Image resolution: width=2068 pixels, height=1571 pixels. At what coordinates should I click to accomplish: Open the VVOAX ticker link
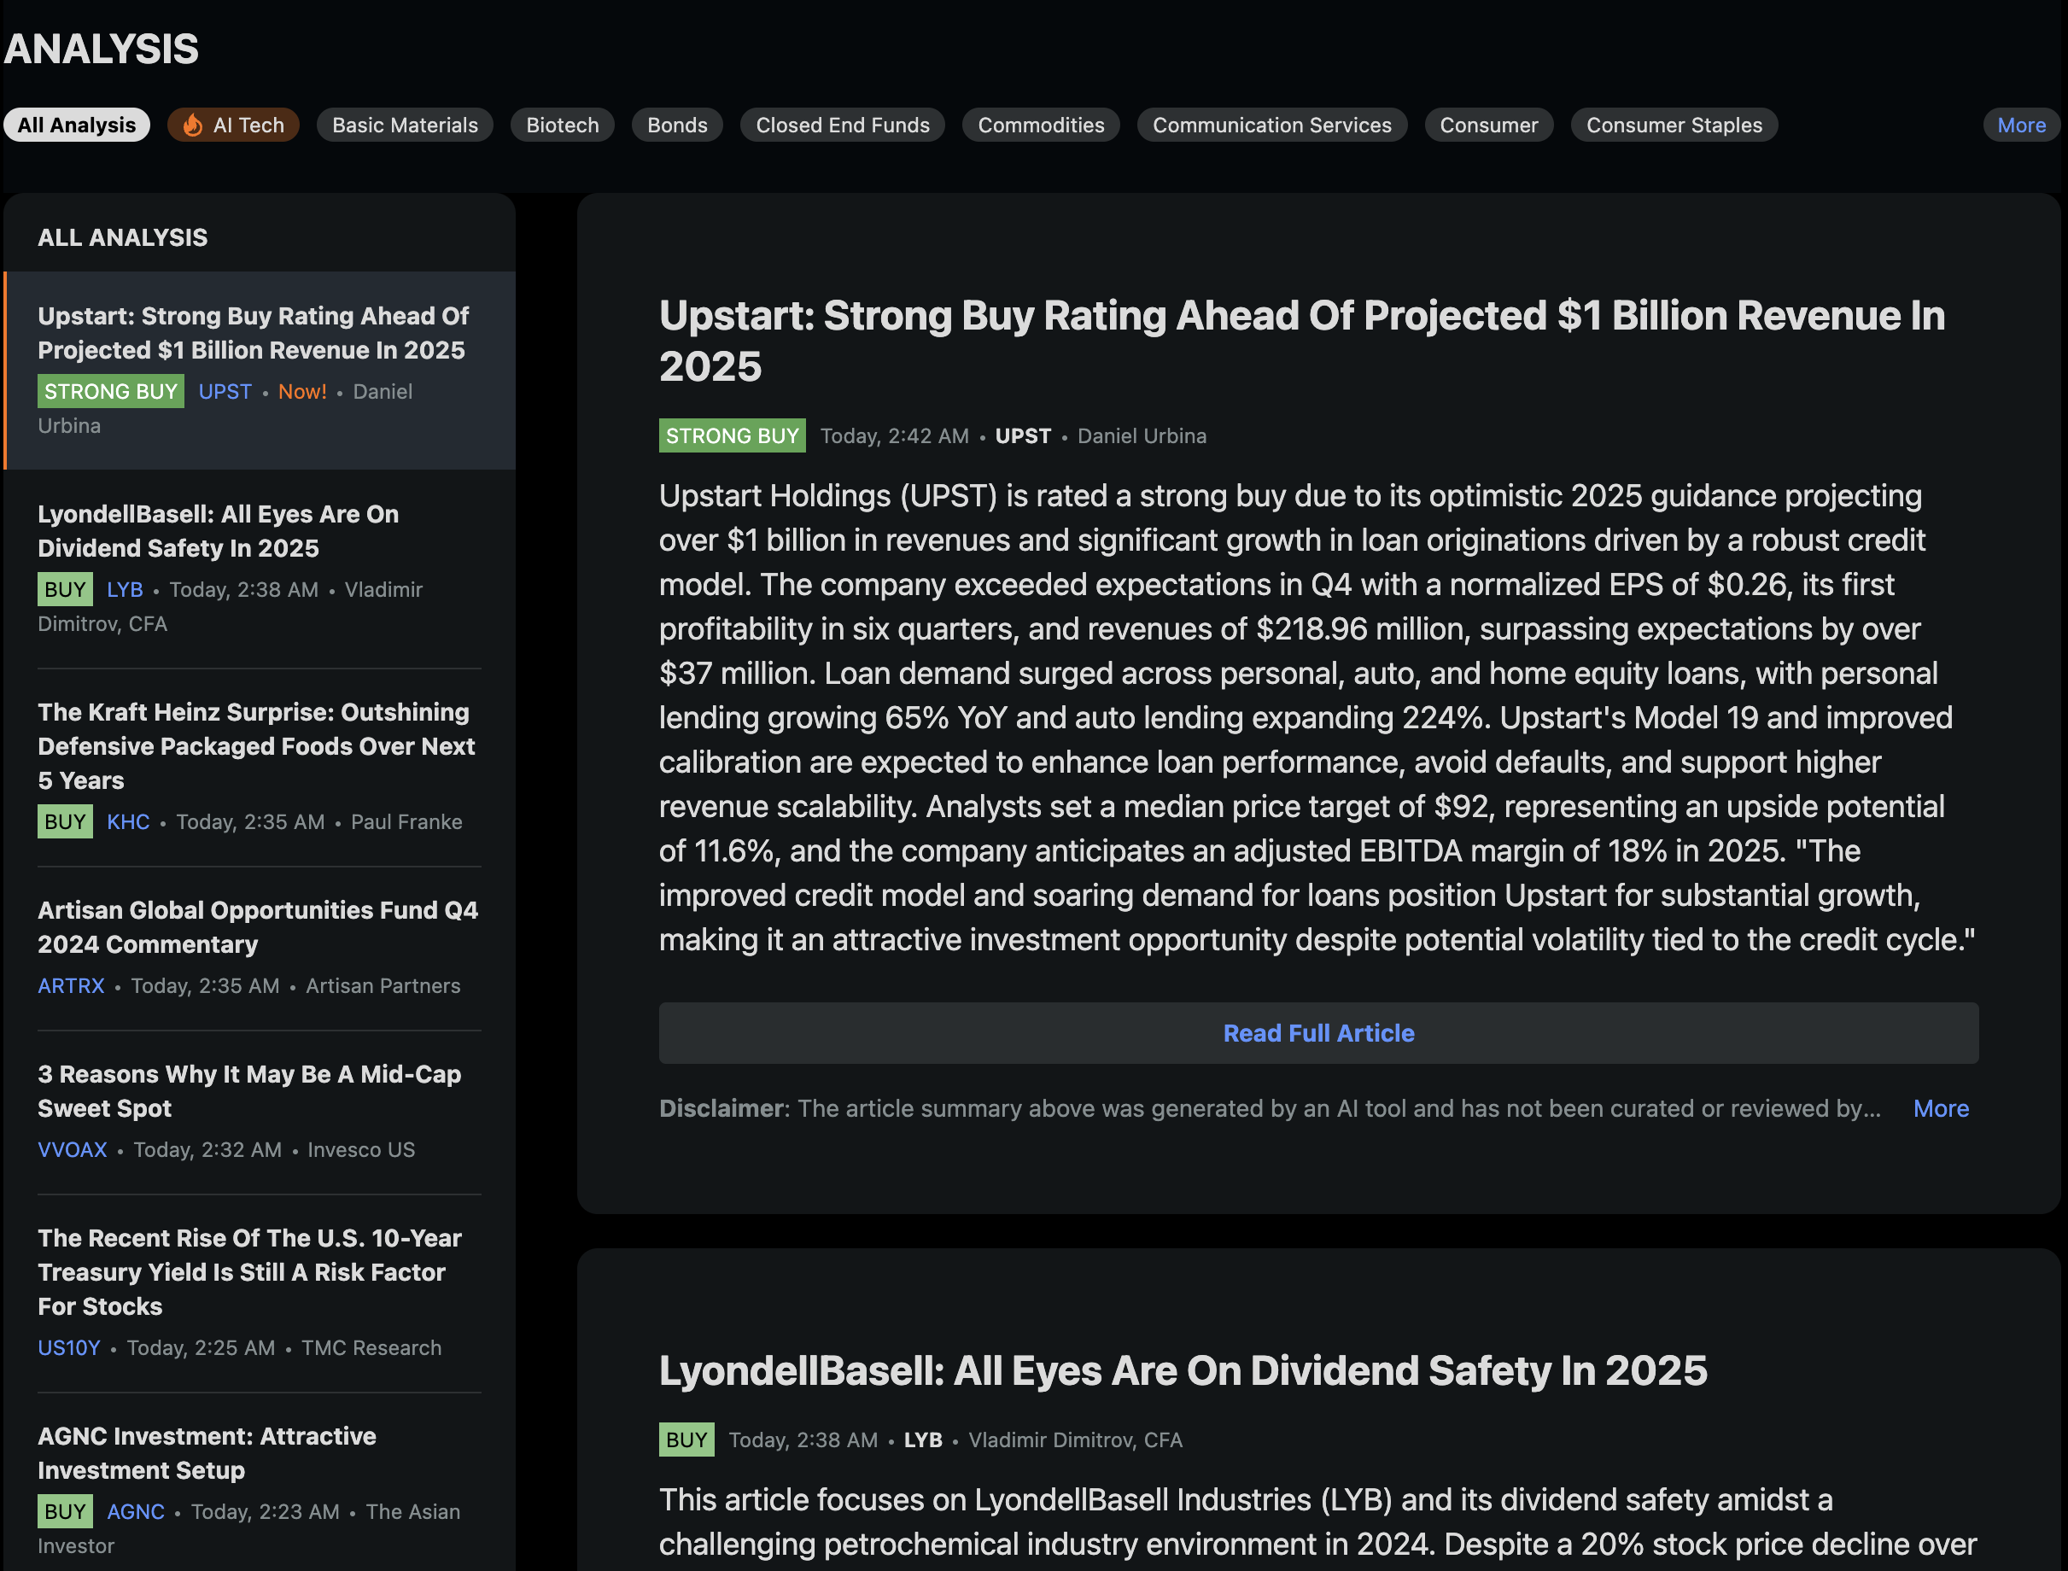tap(71, 1149)
